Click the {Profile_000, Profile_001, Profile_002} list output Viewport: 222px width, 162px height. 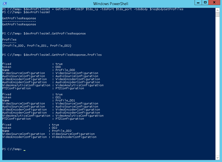37,46
